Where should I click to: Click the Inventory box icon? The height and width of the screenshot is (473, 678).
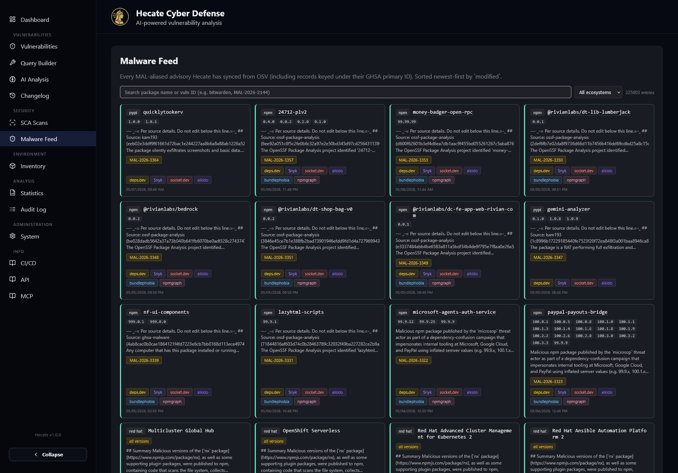pyautogui.click(x=13, y=166)
